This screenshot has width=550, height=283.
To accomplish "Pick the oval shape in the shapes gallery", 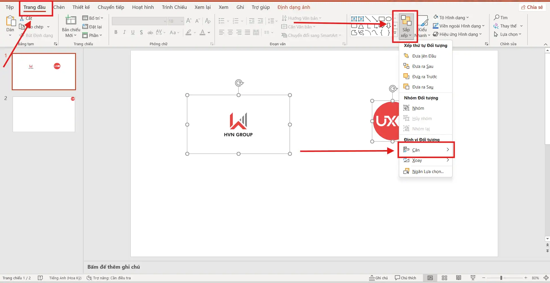I will (389, 19).
